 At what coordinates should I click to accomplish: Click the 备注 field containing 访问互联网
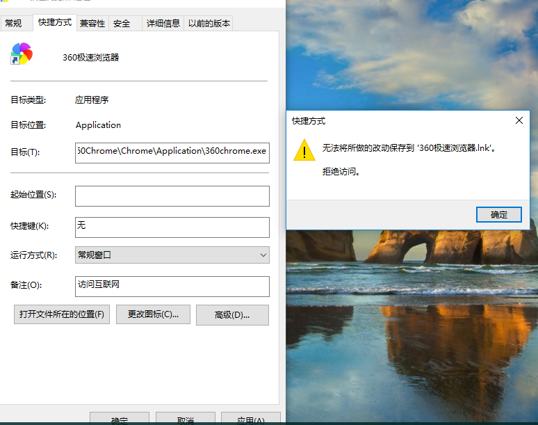tap(172, 286)
